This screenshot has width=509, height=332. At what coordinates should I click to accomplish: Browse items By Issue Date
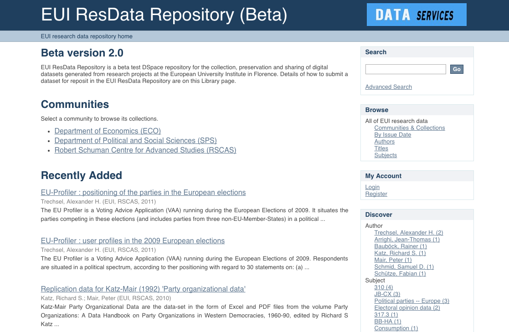point(392,134)
